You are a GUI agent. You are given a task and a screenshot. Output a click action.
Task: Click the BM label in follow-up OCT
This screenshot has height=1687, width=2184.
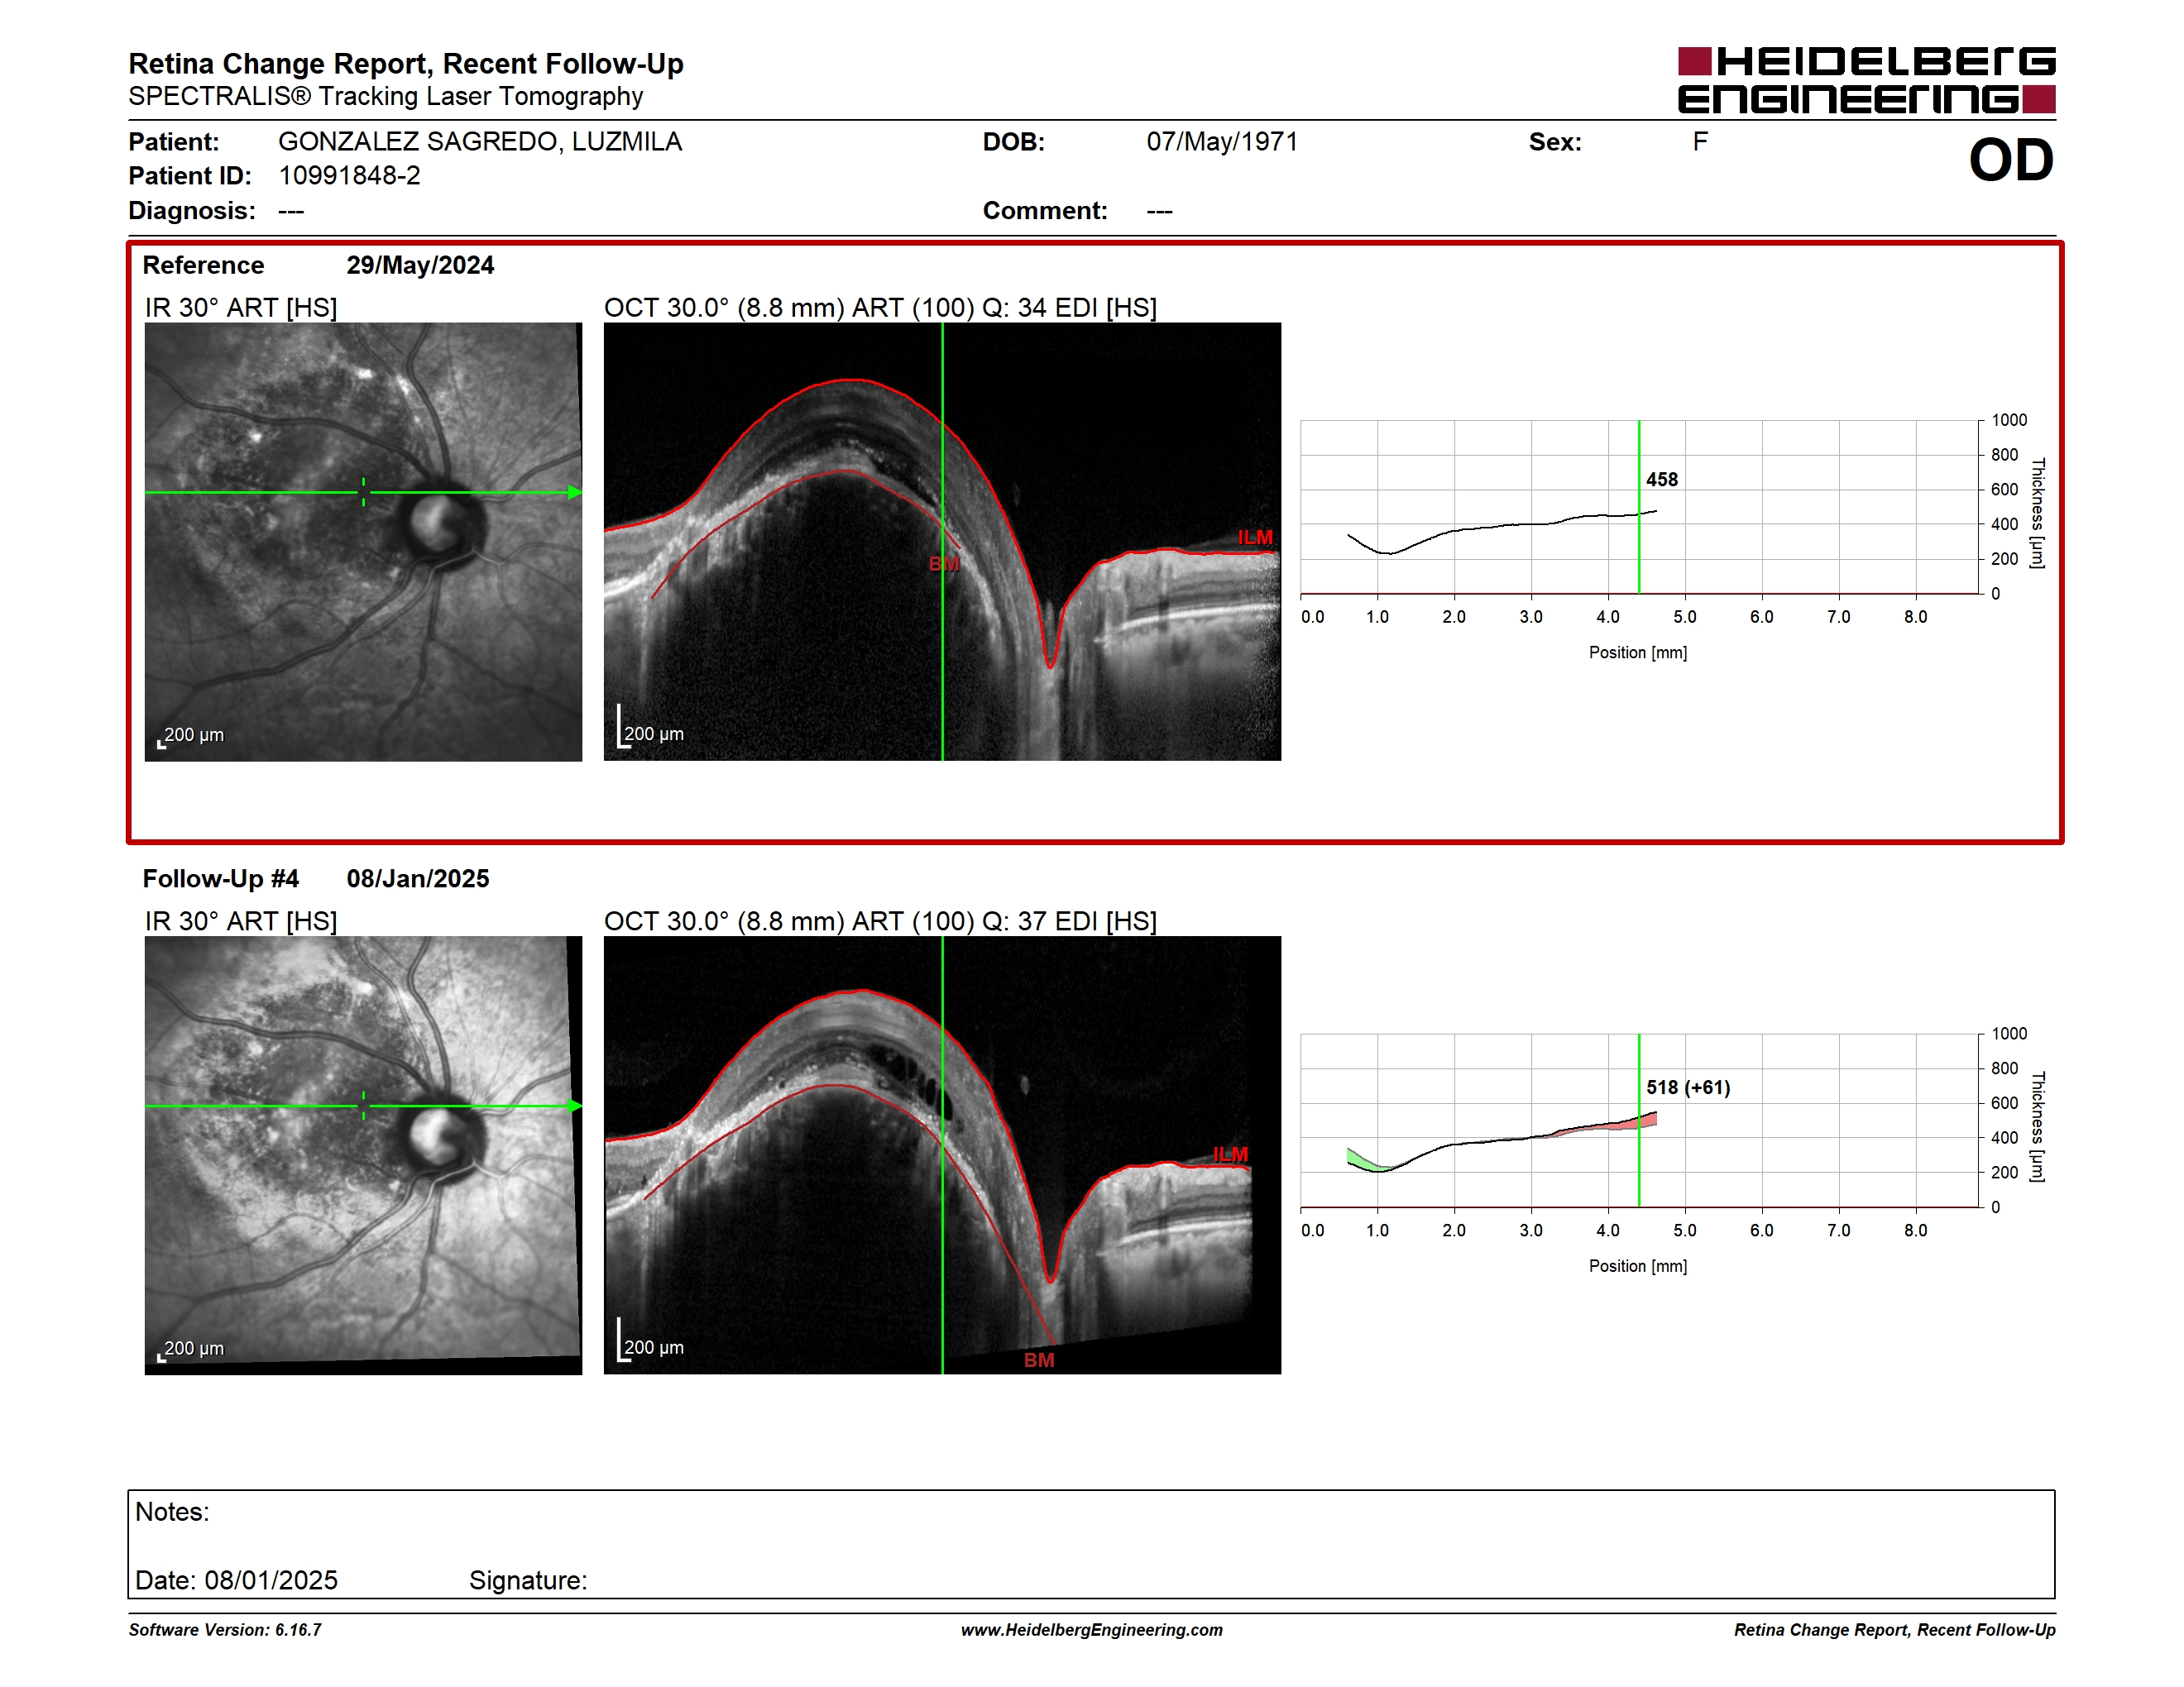(1039, 1360)
